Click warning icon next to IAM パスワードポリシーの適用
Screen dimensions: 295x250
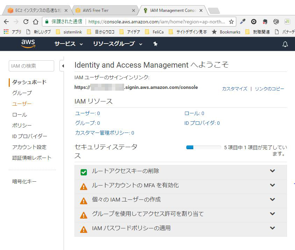click(x=84, y=229)
